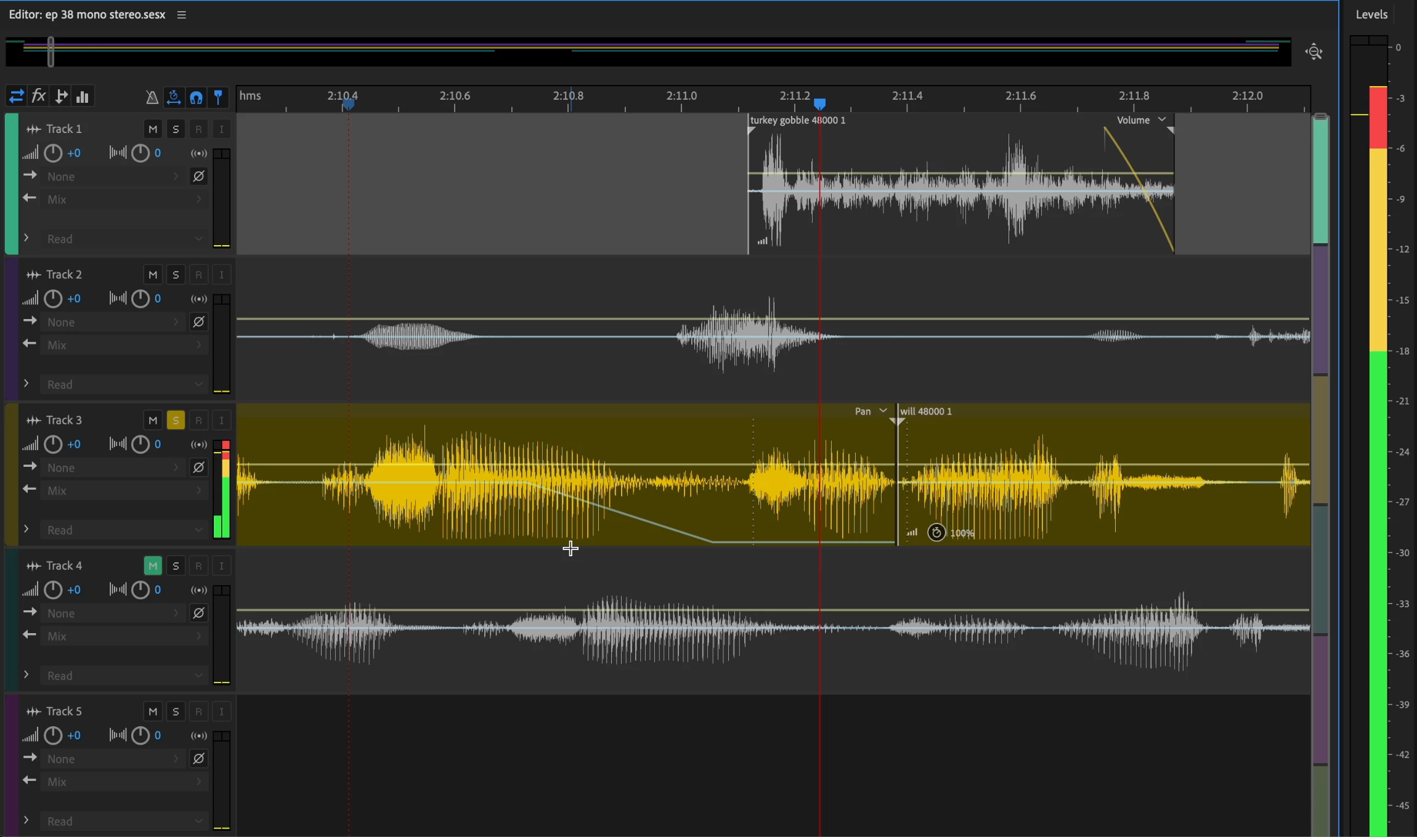This screenshot has width=1417, height=837.
Task: Open the Editor panel hamburger menu
Action: (181, 15)
